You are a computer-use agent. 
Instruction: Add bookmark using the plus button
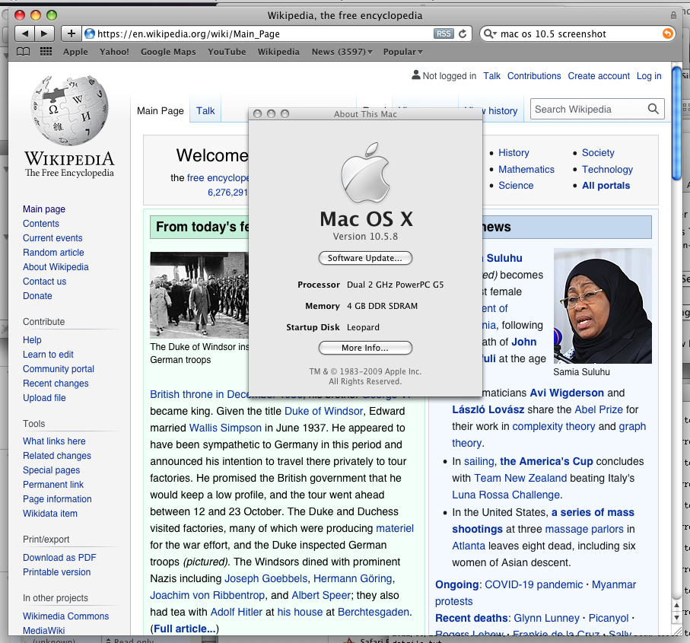pyautogui.click(x=72, y=33)
